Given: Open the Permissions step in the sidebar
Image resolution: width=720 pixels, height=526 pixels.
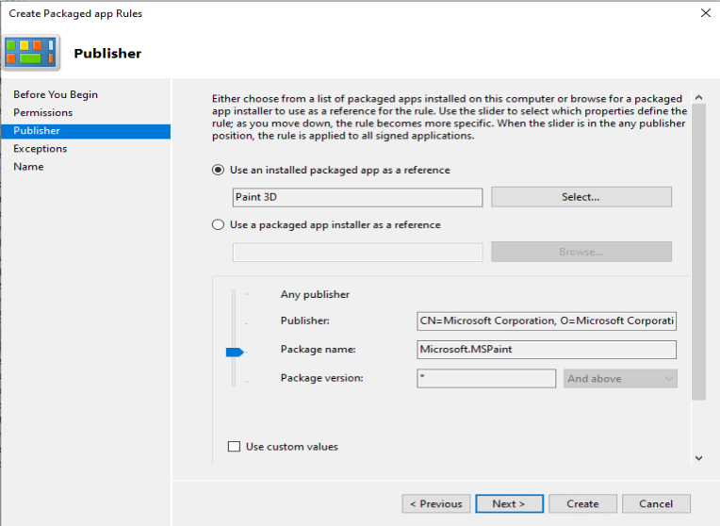Looking at the screenshot, I should pyautogui.click(x=42, y=112).
